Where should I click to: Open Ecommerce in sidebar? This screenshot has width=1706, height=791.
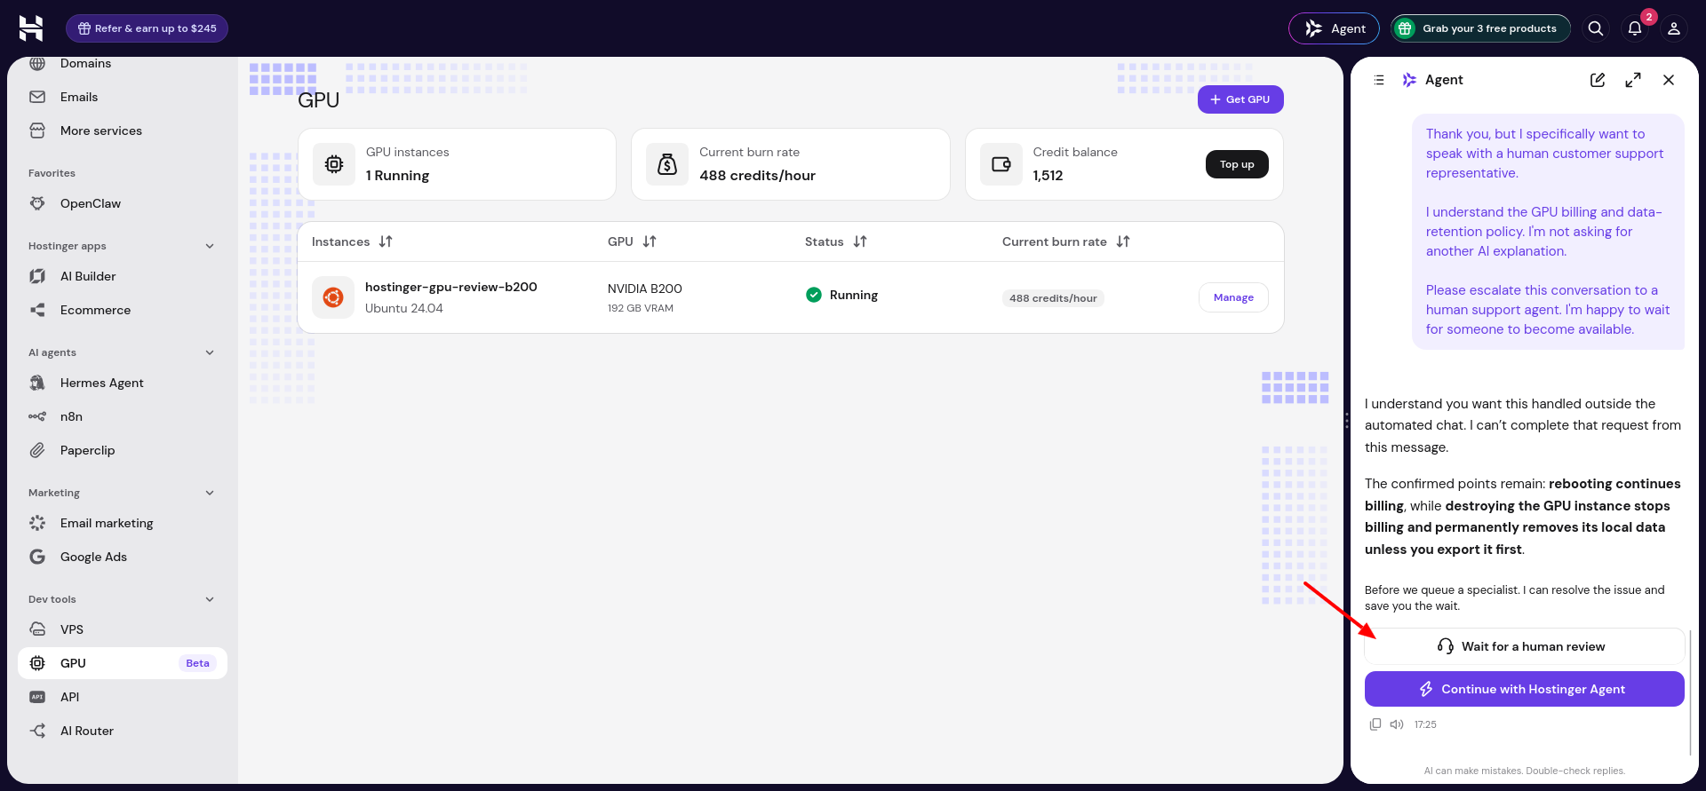coord(123,310)
